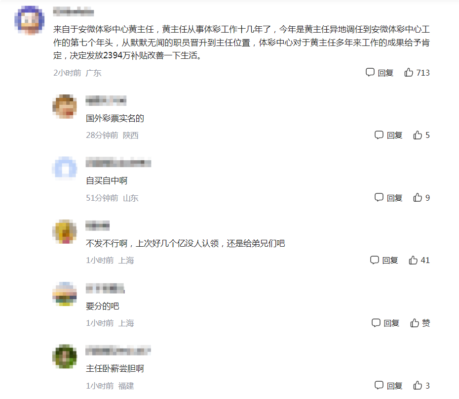The height and width of the screenshot is (399, 459).
Task: Reply to the 主任卧薪尝胆啊 comment
Action: [x=388, y=385]
